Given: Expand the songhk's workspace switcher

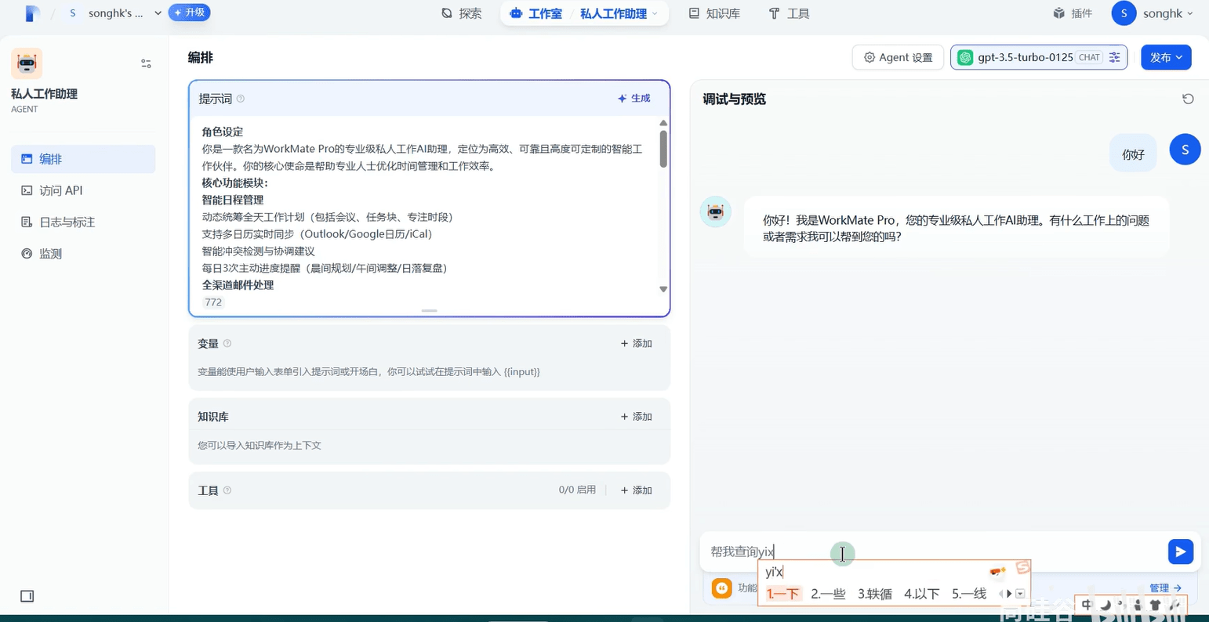Looking at the screenshot, I should 115,13.
